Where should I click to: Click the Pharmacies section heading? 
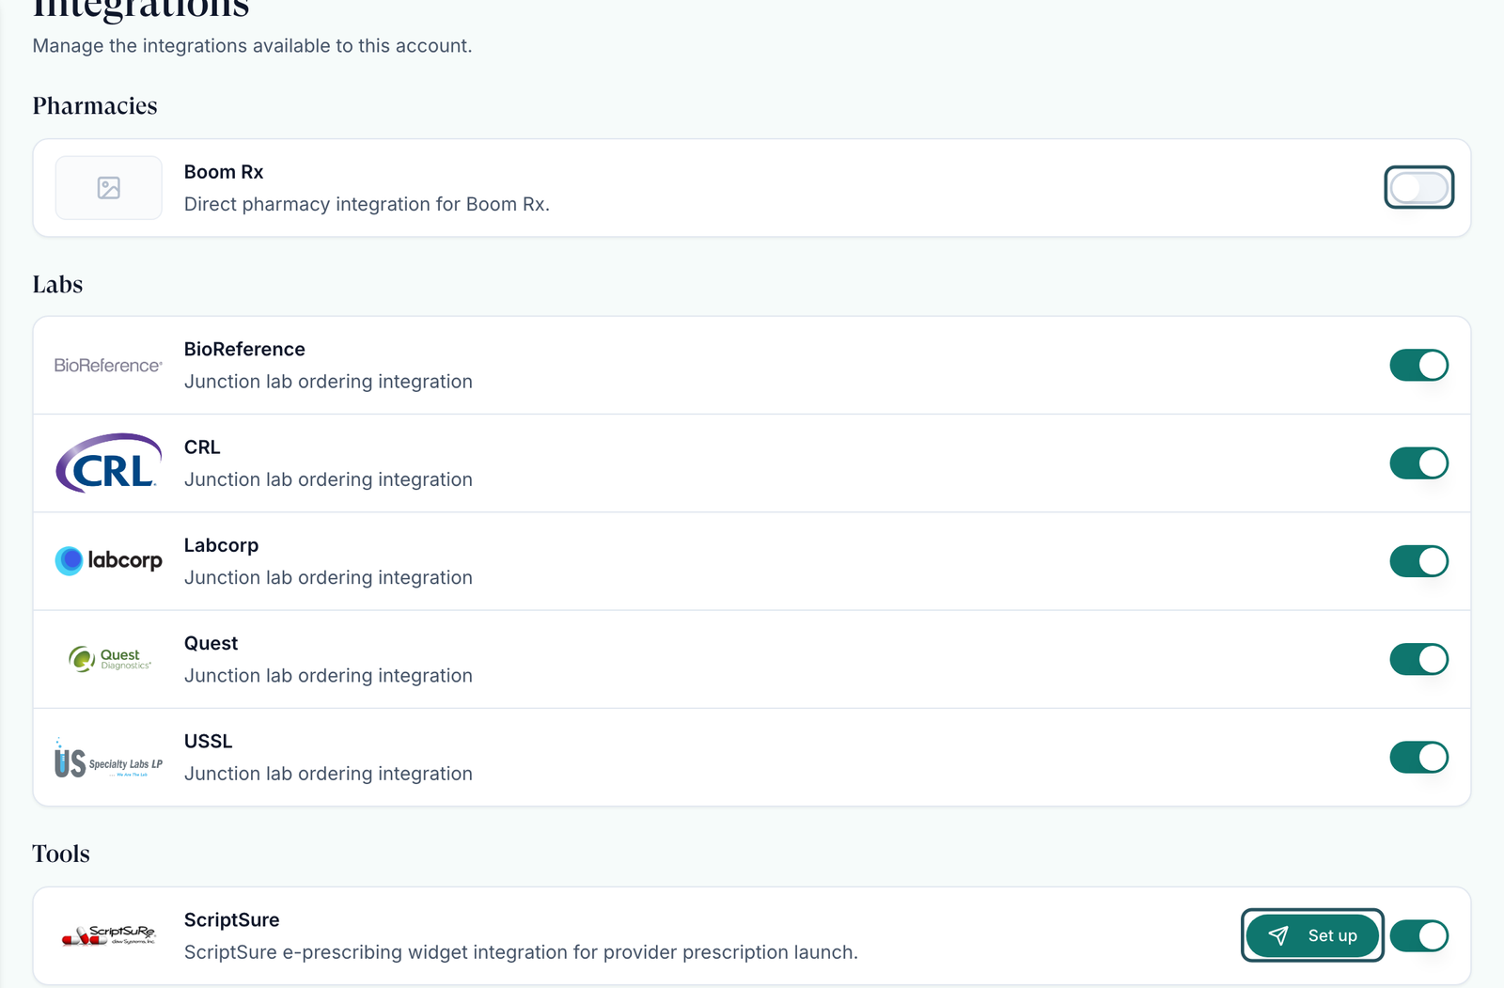(95, 106)
